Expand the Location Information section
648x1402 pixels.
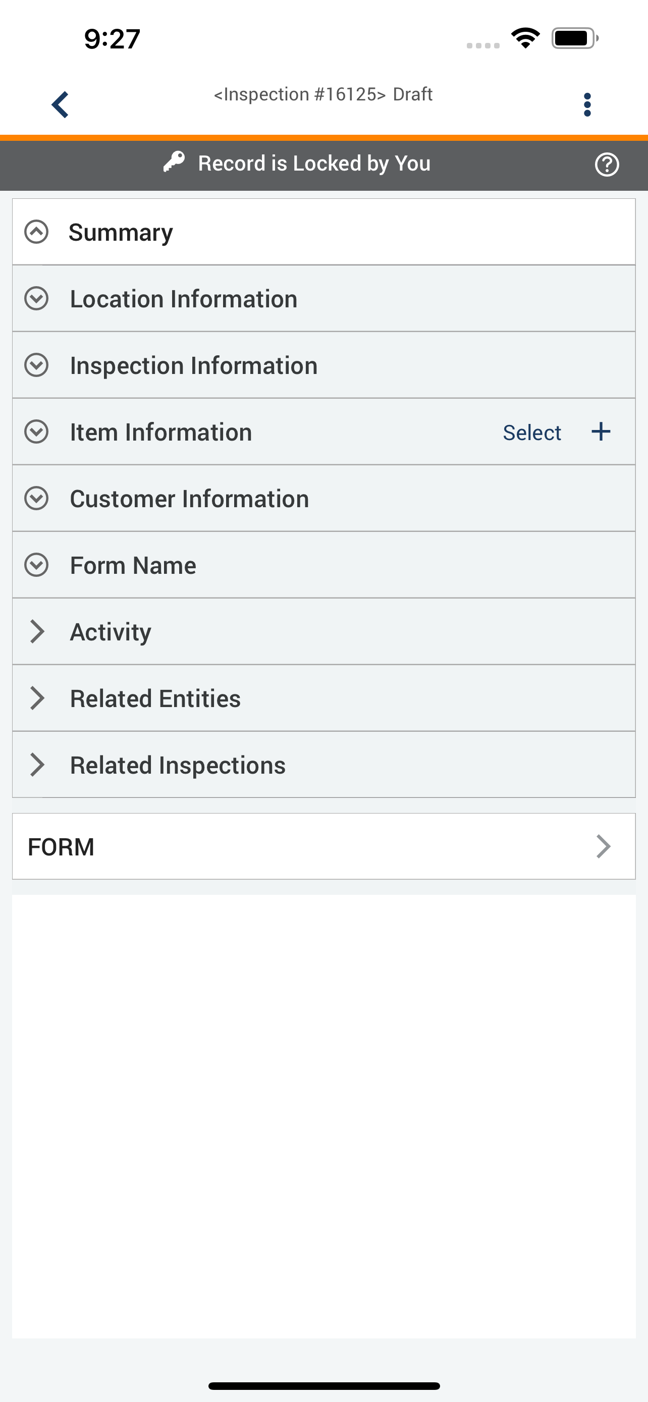(x=36, y=299)
